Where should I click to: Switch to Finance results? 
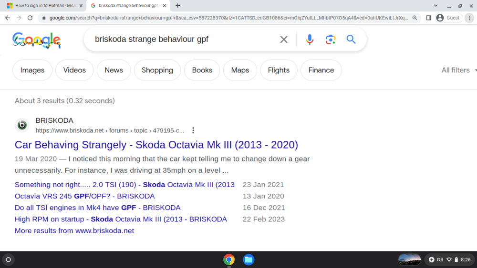click(321, 70)
